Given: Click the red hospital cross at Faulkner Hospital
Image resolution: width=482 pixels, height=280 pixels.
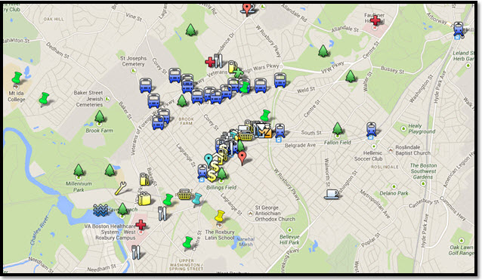Looking at the screenshot, I should click(375, 20).
